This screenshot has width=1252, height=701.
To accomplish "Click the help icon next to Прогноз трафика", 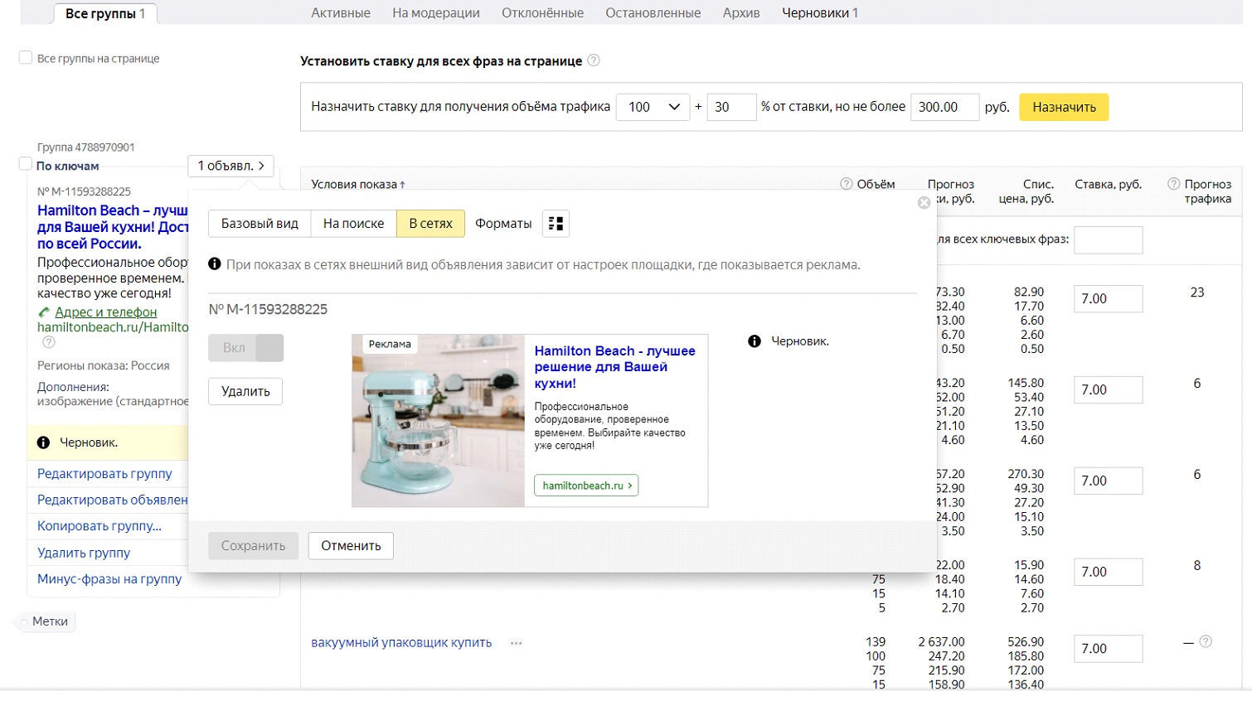I will click(1174, 184).
